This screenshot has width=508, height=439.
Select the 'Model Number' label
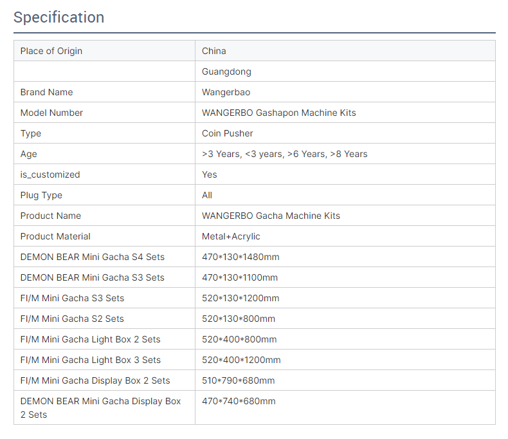point(51,113)
